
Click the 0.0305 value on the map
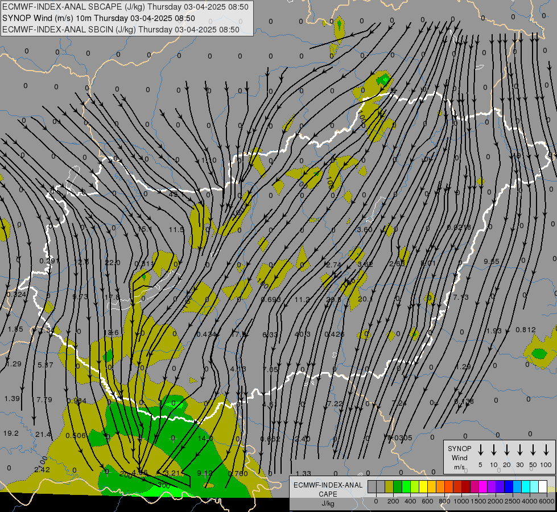400,437
